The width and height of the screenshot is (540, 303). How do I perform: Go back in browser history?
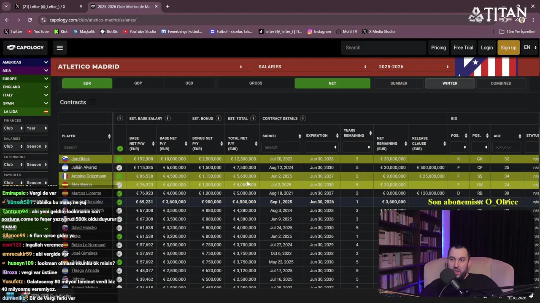tap(7, 20)
